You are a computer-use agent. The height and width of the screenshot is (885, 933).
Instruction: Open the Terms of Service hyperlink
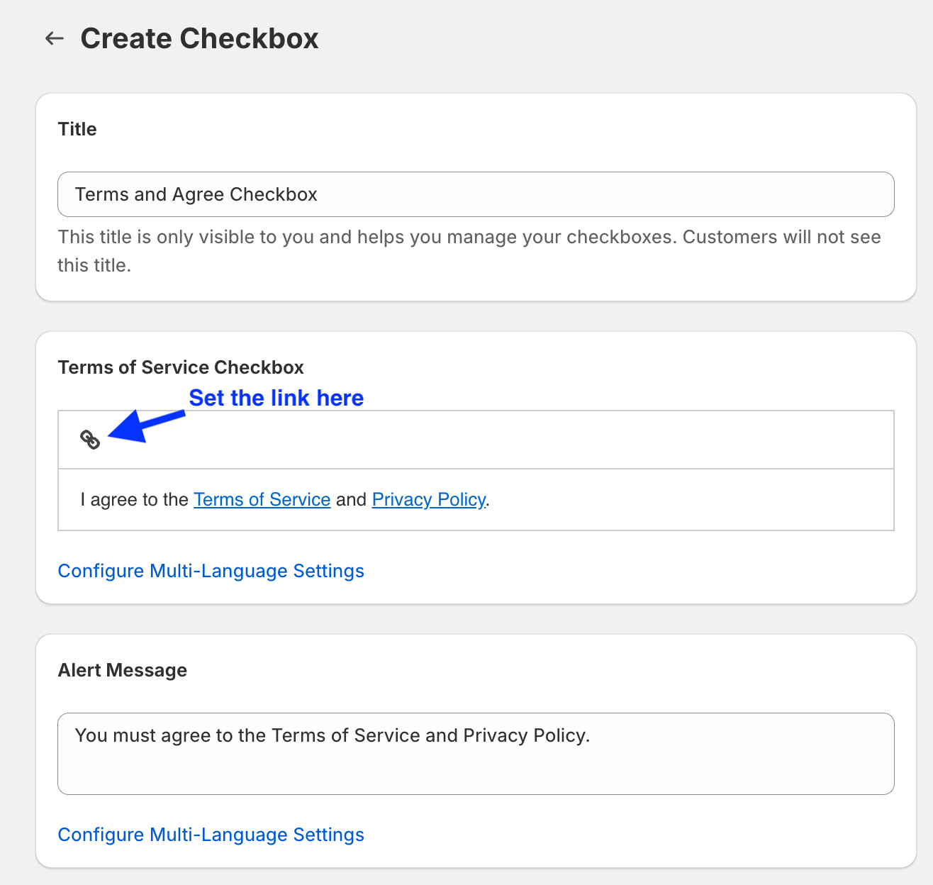[x=262, y=500]
